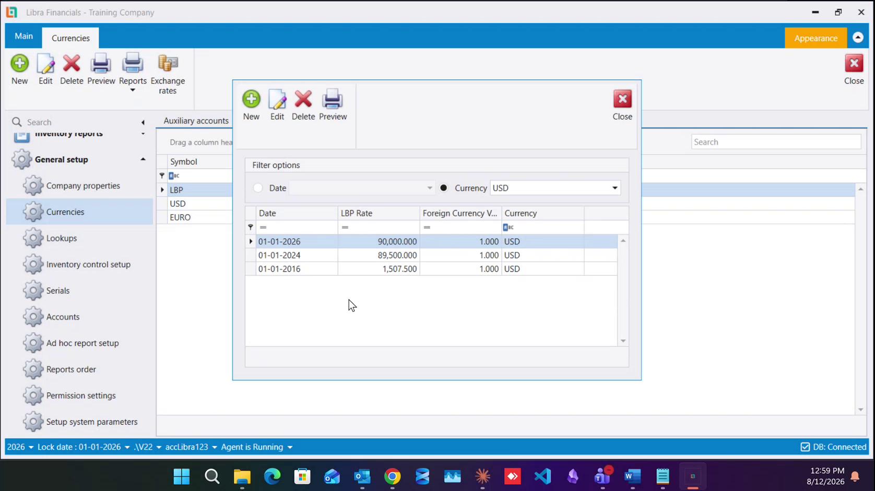
Task: Collapse the ribbon with the arrow button
Action: 858,38
